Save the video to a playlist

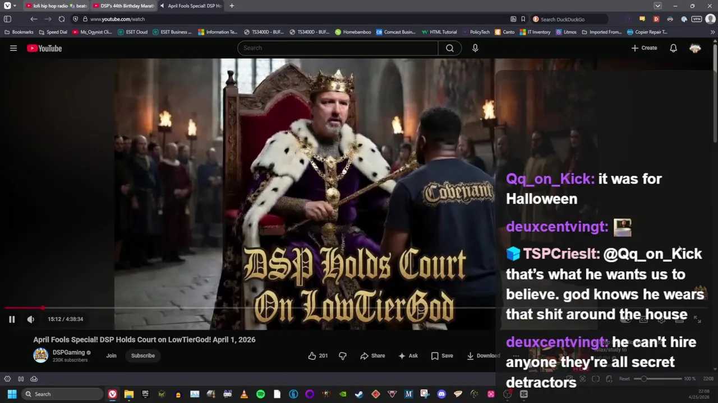pyautogui.click(x=442, y=355)
